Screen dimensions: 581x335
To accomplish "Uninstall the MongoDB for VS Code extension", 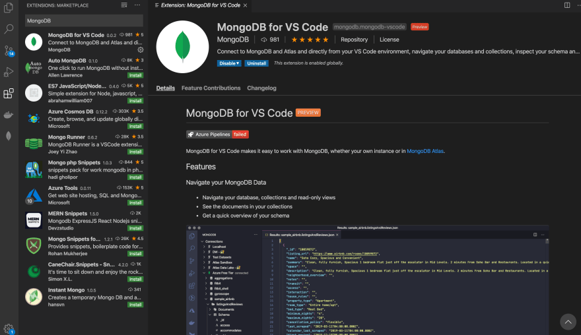I will point(256,63).
